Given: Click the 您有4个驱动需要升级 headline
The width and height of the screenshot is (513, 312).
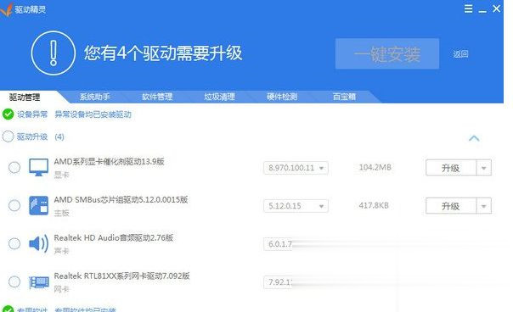Looking at the screenshot, I should point(163,53).
